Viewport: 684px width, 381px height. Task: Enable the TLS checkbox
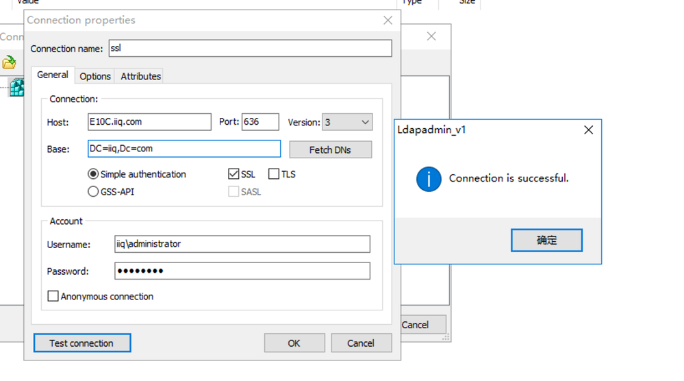click(274, 174)
